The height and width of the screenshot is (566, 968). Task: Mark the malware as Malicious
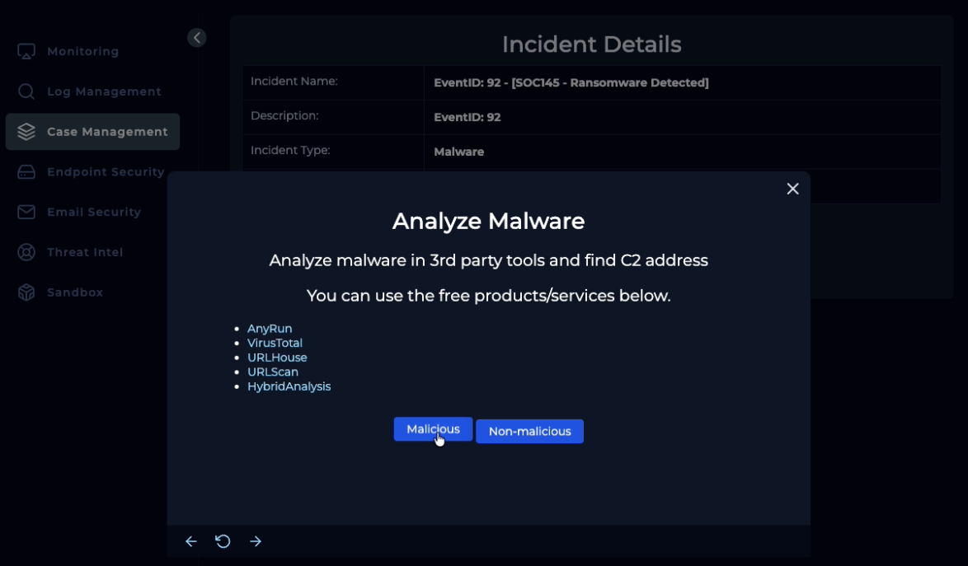pyautogui.click(x=433, y=429)
